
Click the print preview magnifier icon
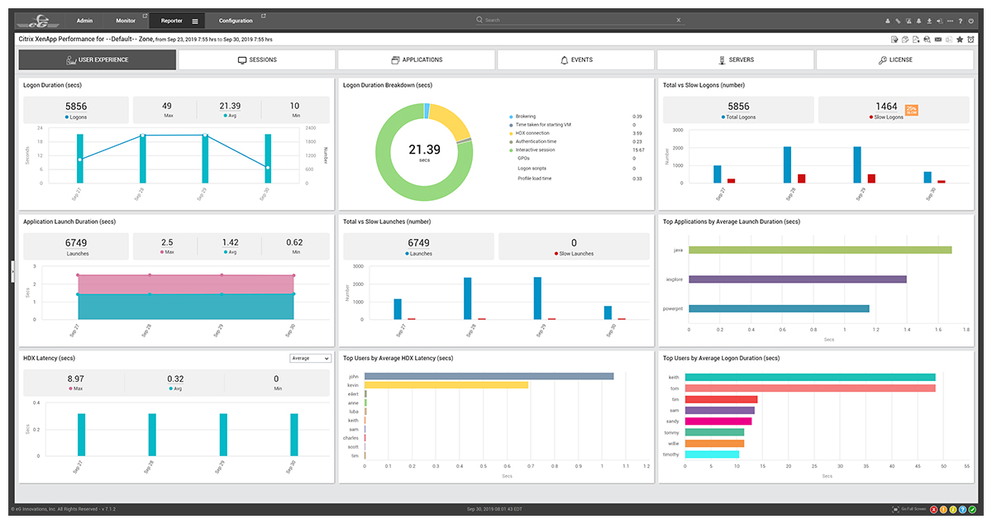pyautogui.click(x=927, y=40)
